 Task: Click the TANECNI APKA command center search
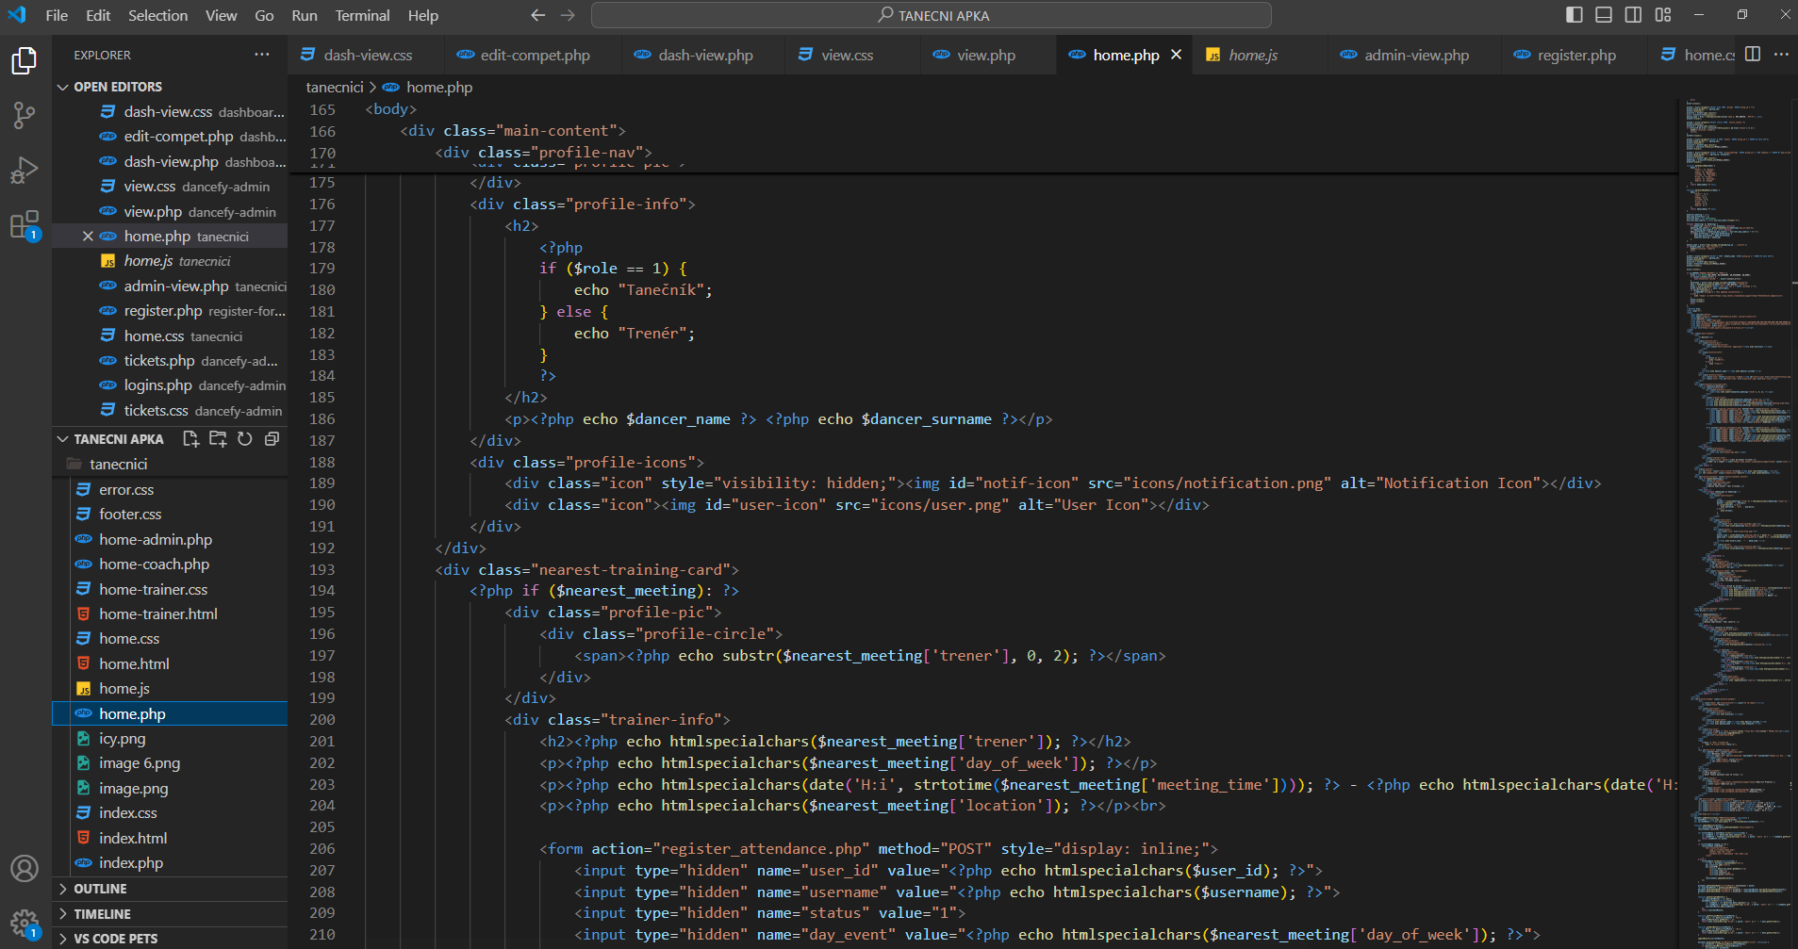(x=932, y=15)
